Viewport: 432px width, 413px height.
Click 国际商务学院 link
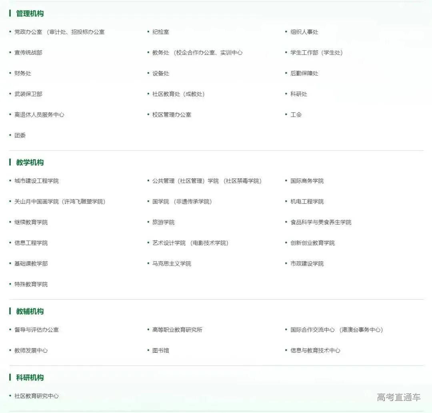pos(306,181)
